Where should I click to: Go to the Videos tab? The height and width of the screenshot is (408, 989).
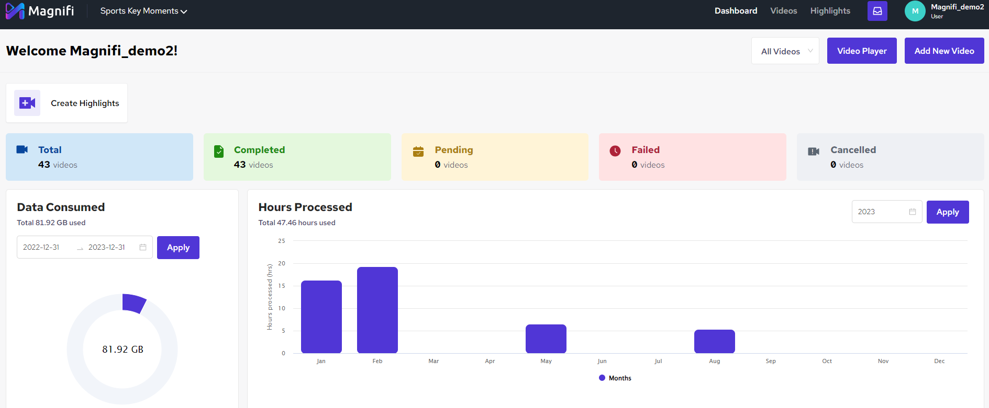pos(784,11)
